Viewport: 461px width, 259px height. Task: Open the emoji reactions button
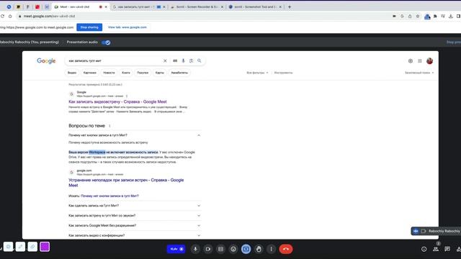pyautogui.click(x=233, y=249)
